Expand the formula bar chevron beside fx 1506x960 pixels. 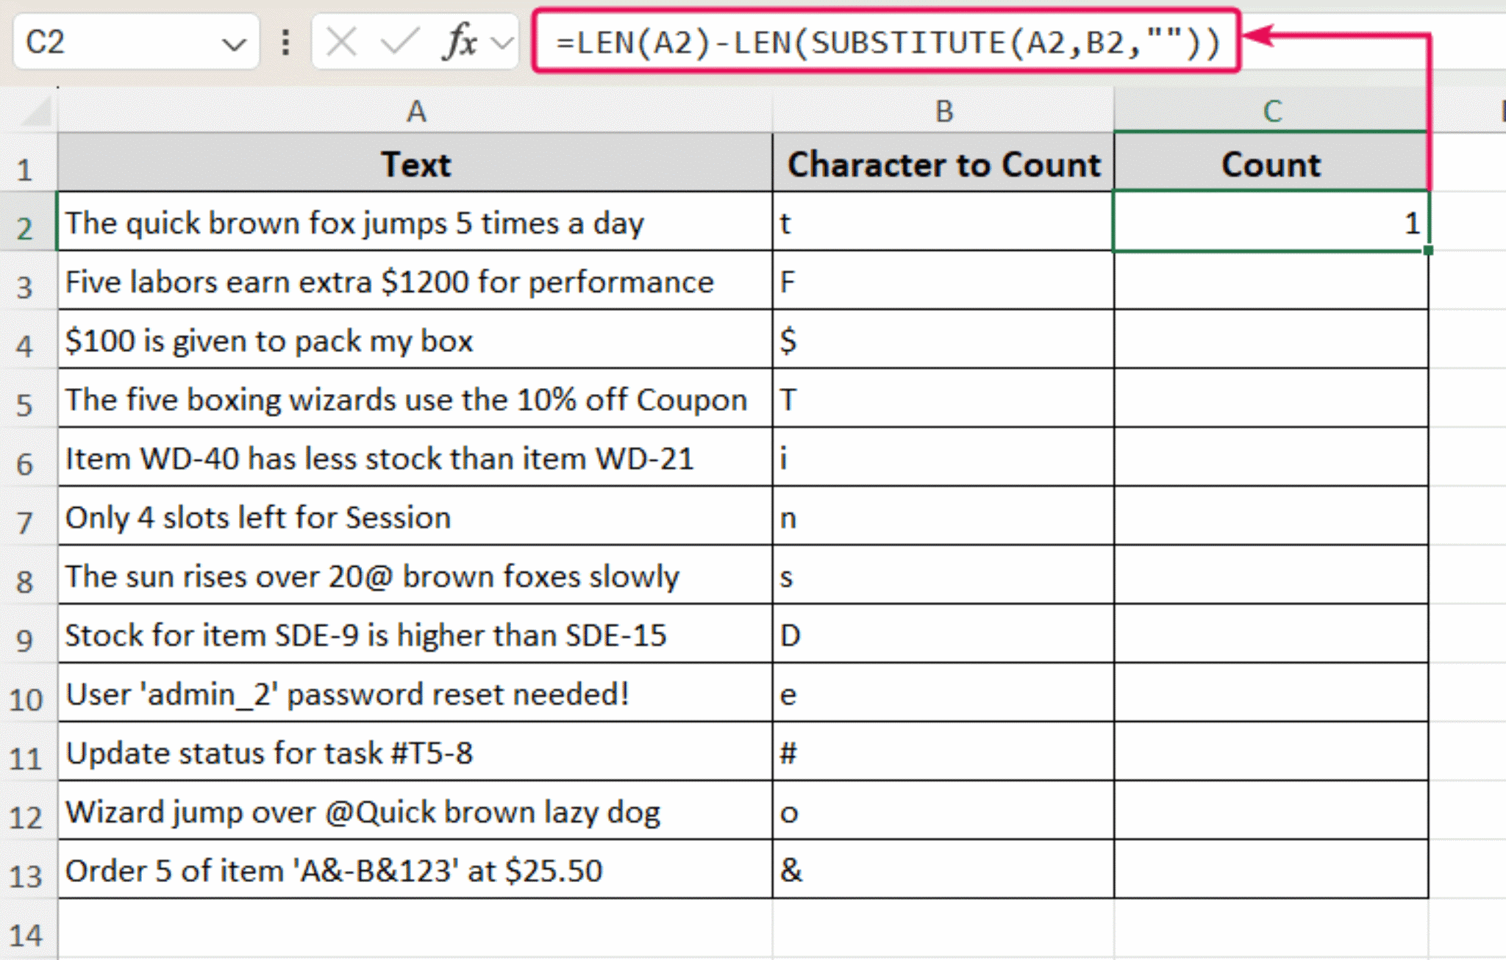[502, 43]
